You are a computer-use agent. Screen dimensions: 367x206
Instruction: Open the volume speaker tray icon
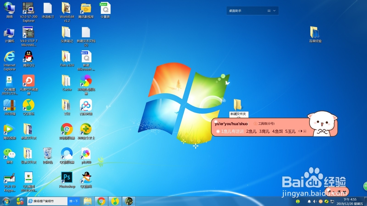315,201
